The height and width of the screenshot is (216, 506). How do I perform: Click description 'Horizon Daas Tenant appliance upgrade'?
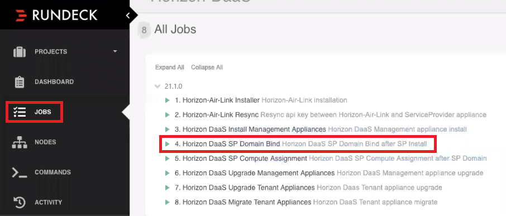click(379, 188)
